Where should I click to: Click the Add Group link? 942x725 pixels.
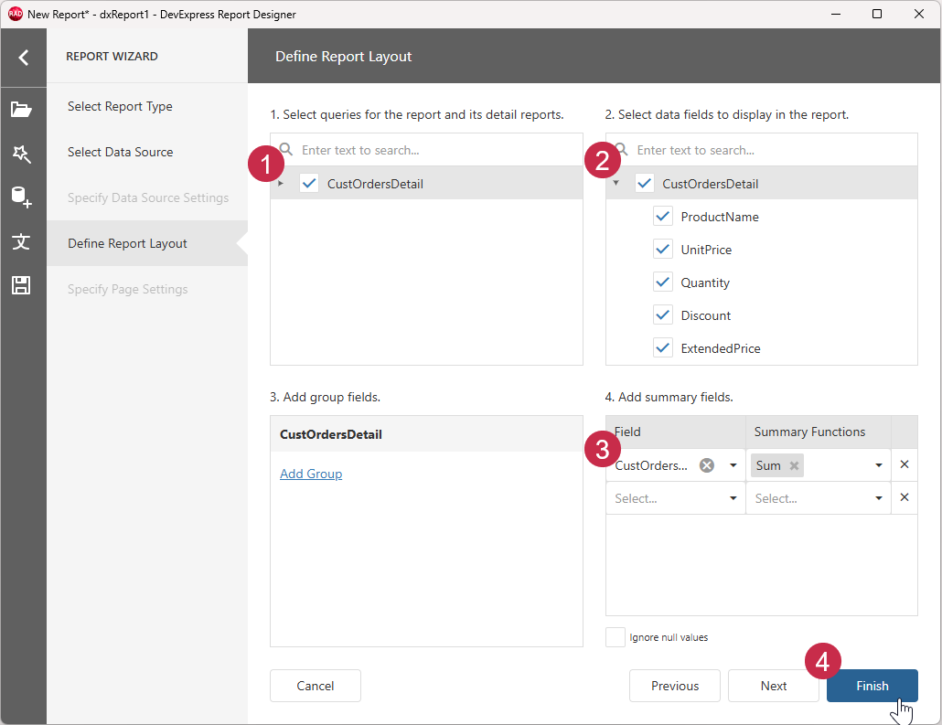tap(311, 474)
